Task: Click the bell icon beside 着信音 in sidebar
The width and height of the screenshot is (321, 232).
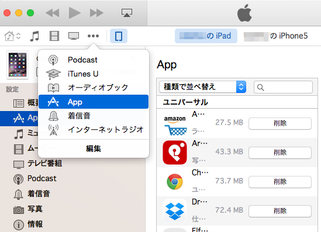Action: click(19, 194)
